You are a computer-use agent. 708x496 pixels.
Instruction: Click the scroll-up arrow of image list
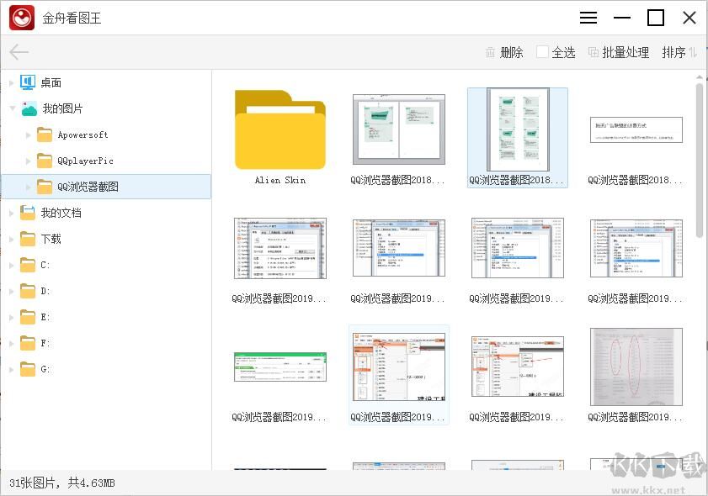pyautogui.click(x=700, y=77)
